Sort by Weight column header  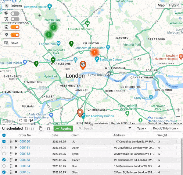[162, 135]
